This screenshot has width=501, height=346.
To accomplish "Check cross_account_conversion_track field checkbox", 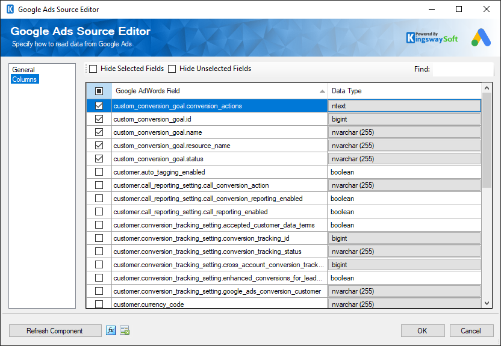I will (x=99, y=265).
